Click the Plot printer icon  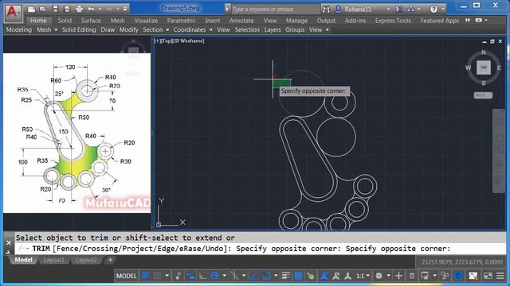[x=79, y=9]
